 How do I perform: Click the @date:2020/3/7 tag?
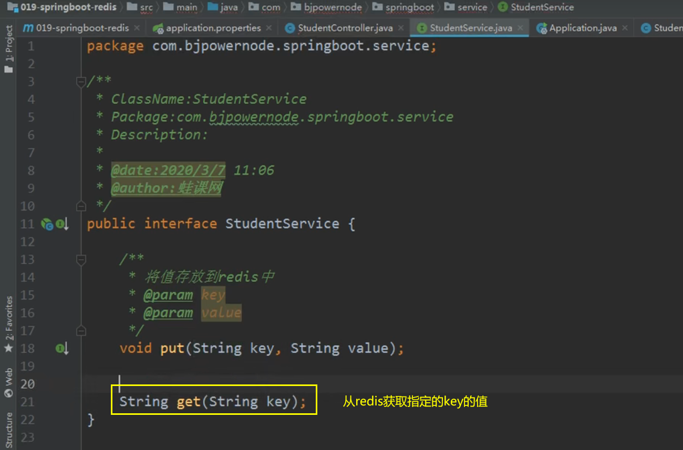168,170
